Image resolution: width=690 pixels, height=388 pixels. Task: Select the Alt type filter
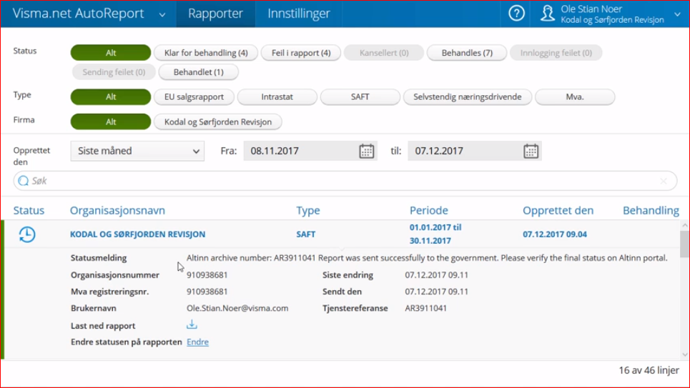(x=110, y=96)
